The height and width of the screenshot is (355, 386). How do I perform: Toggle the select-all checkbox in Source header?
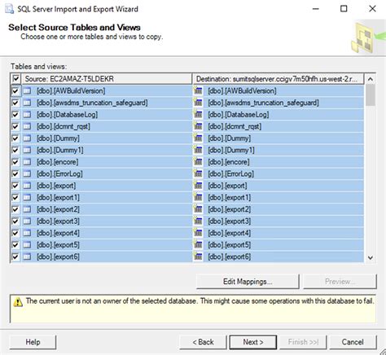(x=16, y=79)
